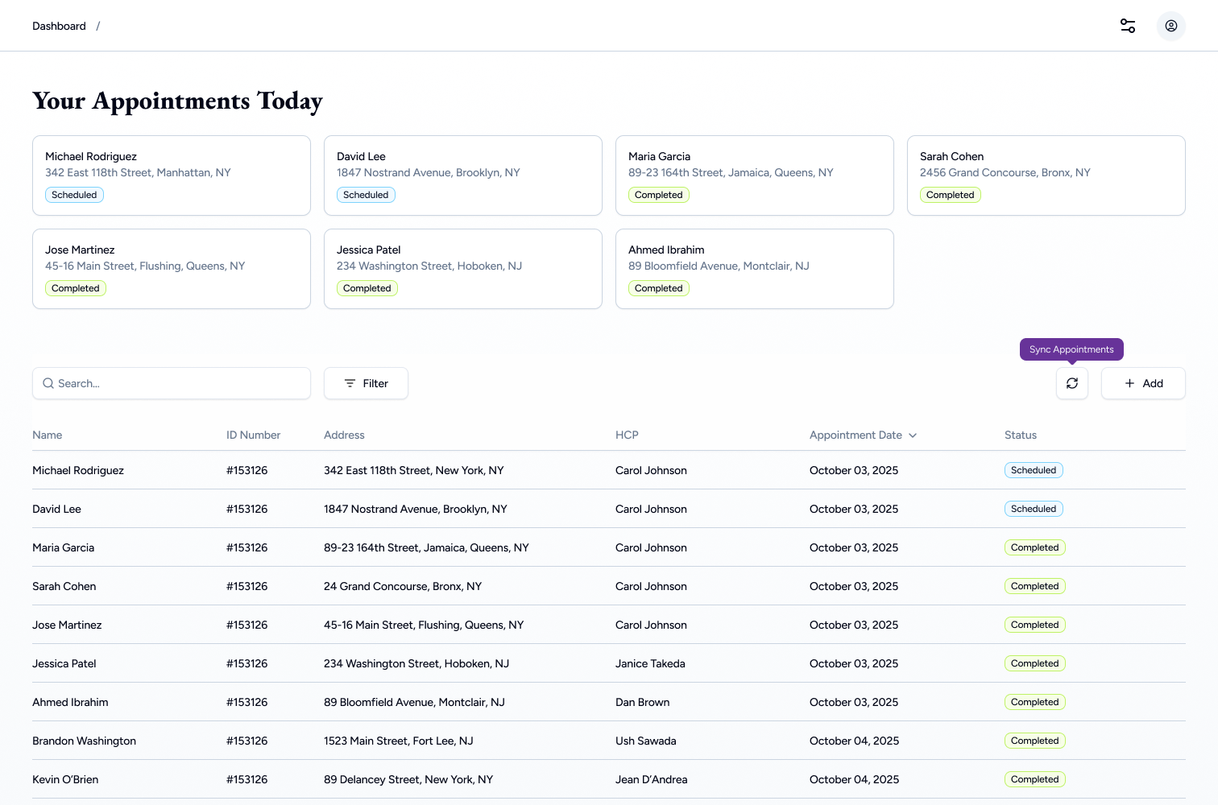Click the magnifier icon in the search bar
1218x805 pixels.
click(x=48, y=383)
